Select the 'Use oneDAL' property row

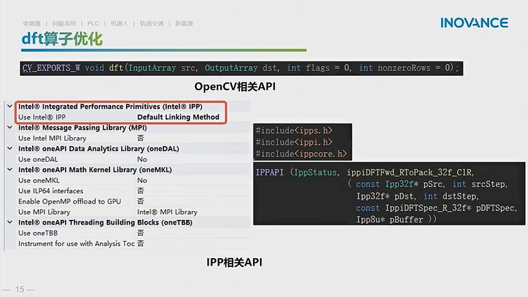click(134, 159)
